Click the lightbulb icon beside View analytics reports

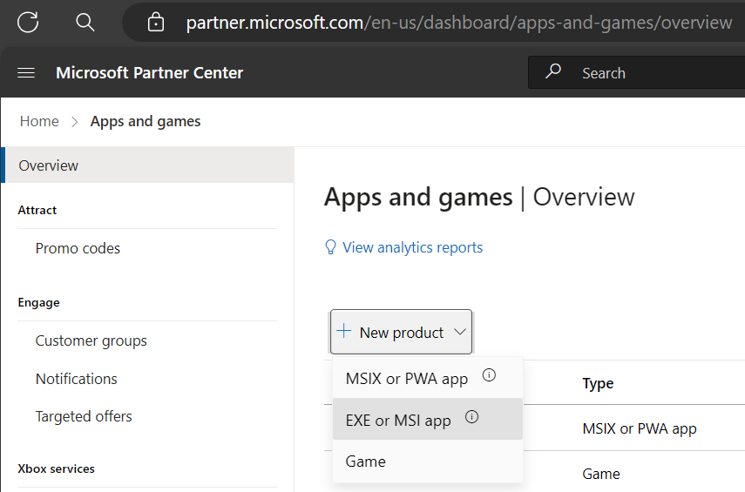click(330, 247)
